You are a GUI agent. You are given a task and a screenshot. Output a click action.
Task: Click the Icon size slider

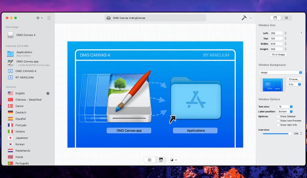(x=277, y=134)
